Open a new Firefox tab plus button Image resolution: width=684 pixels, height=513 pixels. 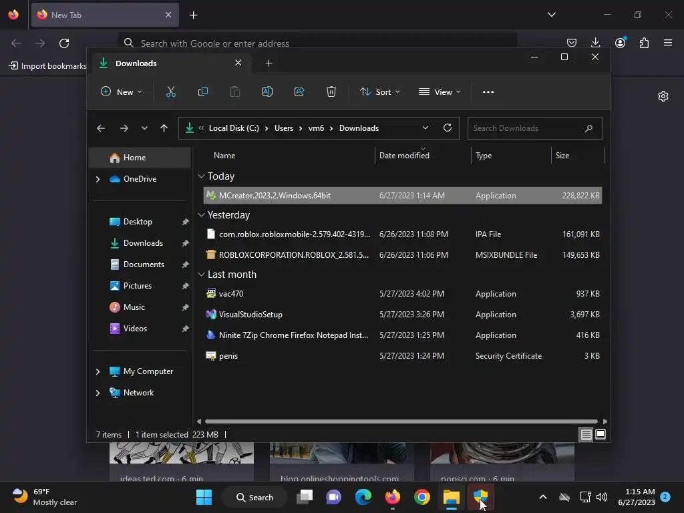tap(193, 15)
